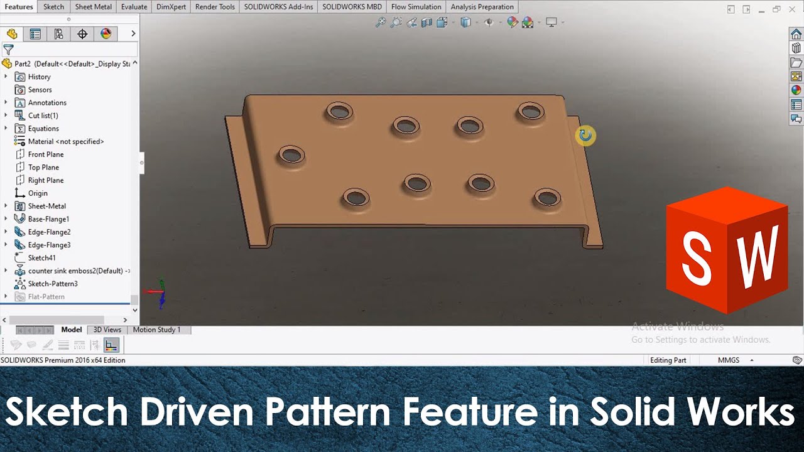804x452 pixels.
Task: Open the File Explorer folder in task pane
Action: click(796, 63)
